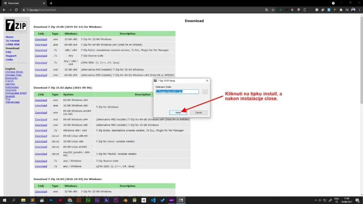Open the Chrome three-dot menu

pos(359,10)
